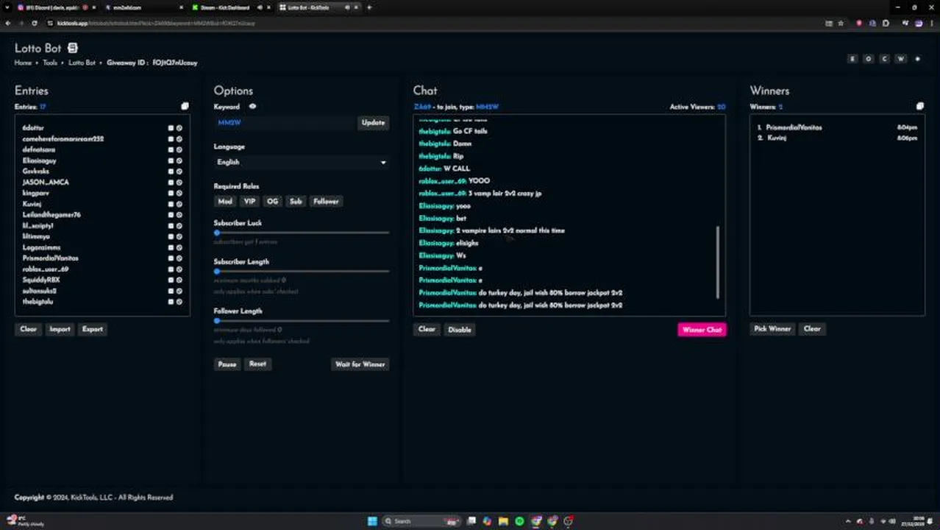Copy the entries list with the copy icon
Image resolution: width=940 pixels, height=530 pixels.
(x=185, y=106)
